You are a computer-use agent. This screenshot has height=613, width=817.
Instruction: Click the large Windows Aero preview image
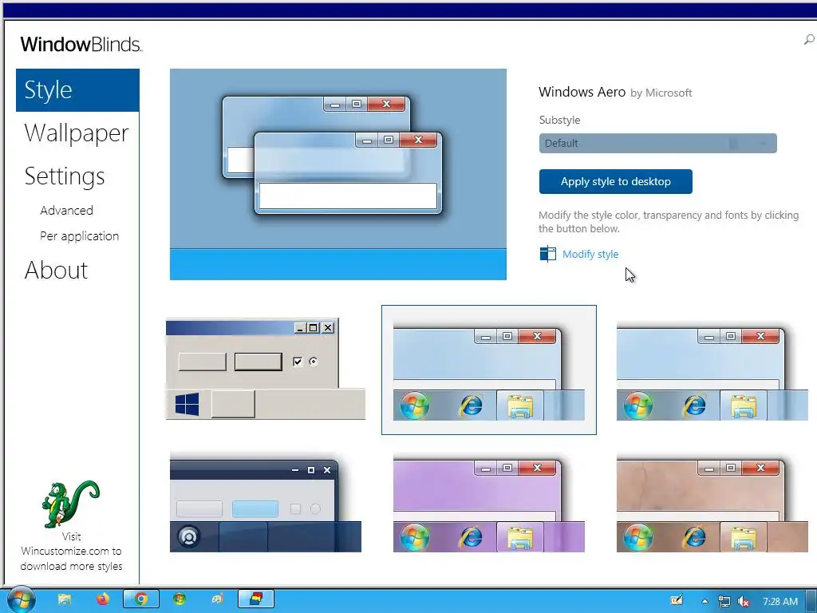click(338, 174)
